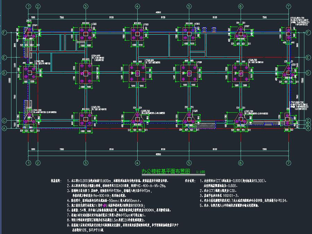Image resolution: width=312 pixels, height=234 pixels.
Task: Click overall dimension 40900 above the plan
Action: [158, 12]
